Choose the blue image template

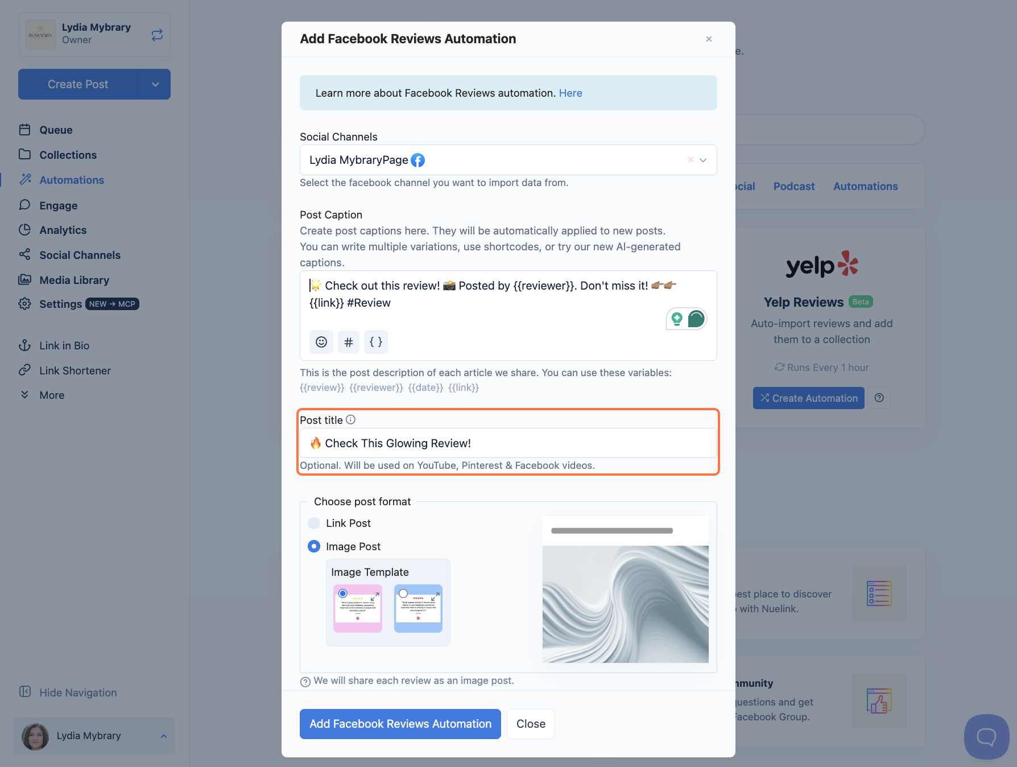[418, 608]
